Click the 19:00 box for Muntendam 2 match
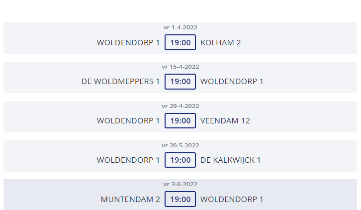361x210 pixels. pyautogui.click(x=180, y=199)
